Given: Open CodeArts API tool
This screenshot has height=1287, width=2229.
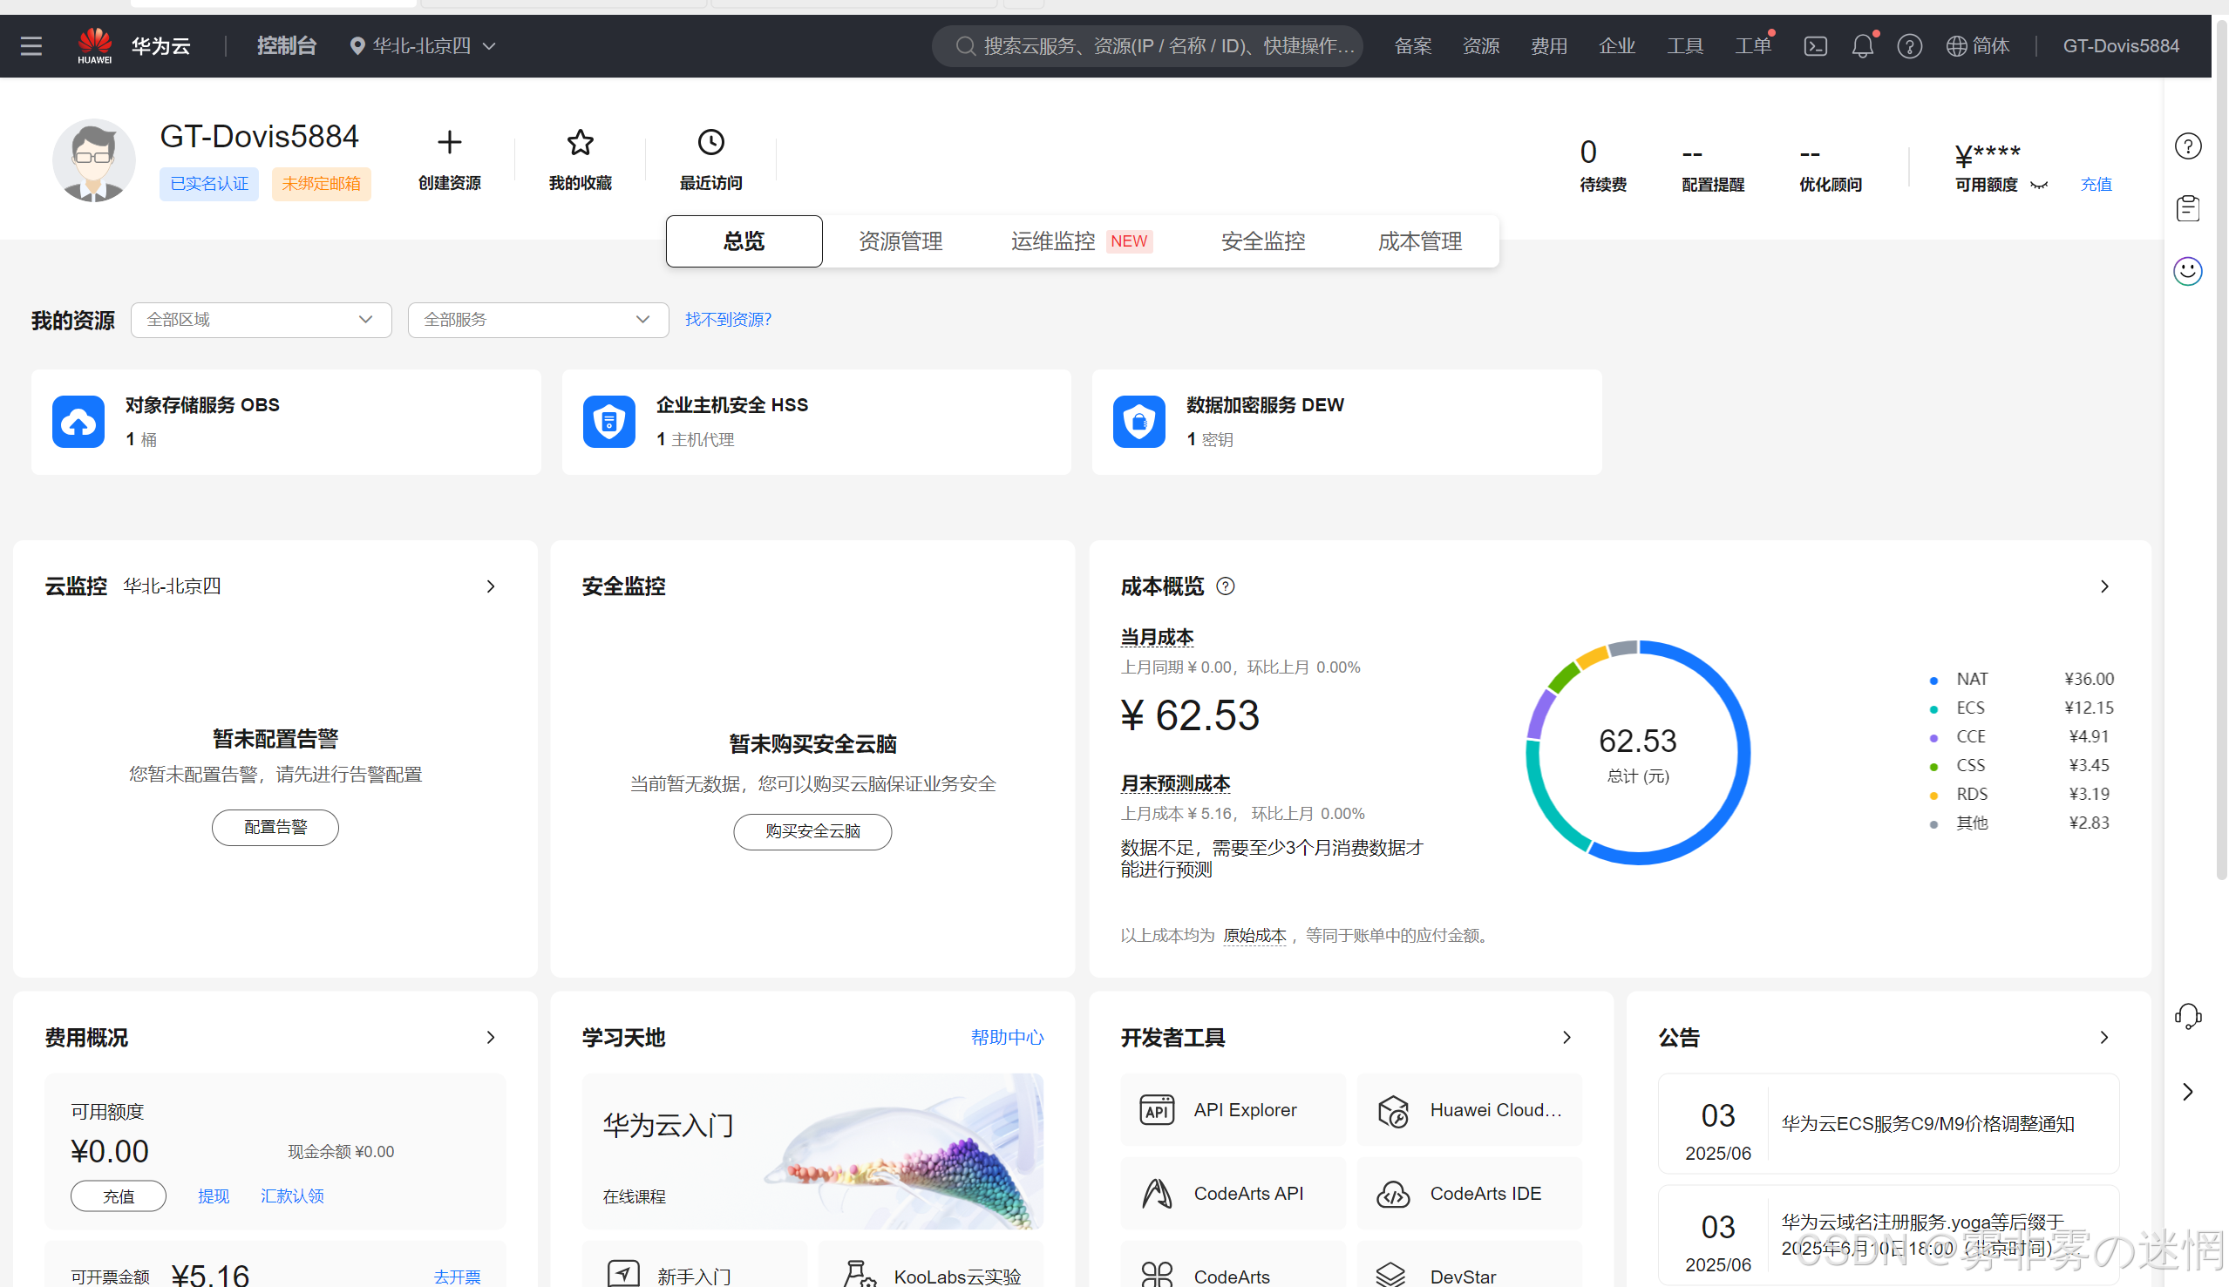Looking at the screenshot, I should pos(1233,1193).
